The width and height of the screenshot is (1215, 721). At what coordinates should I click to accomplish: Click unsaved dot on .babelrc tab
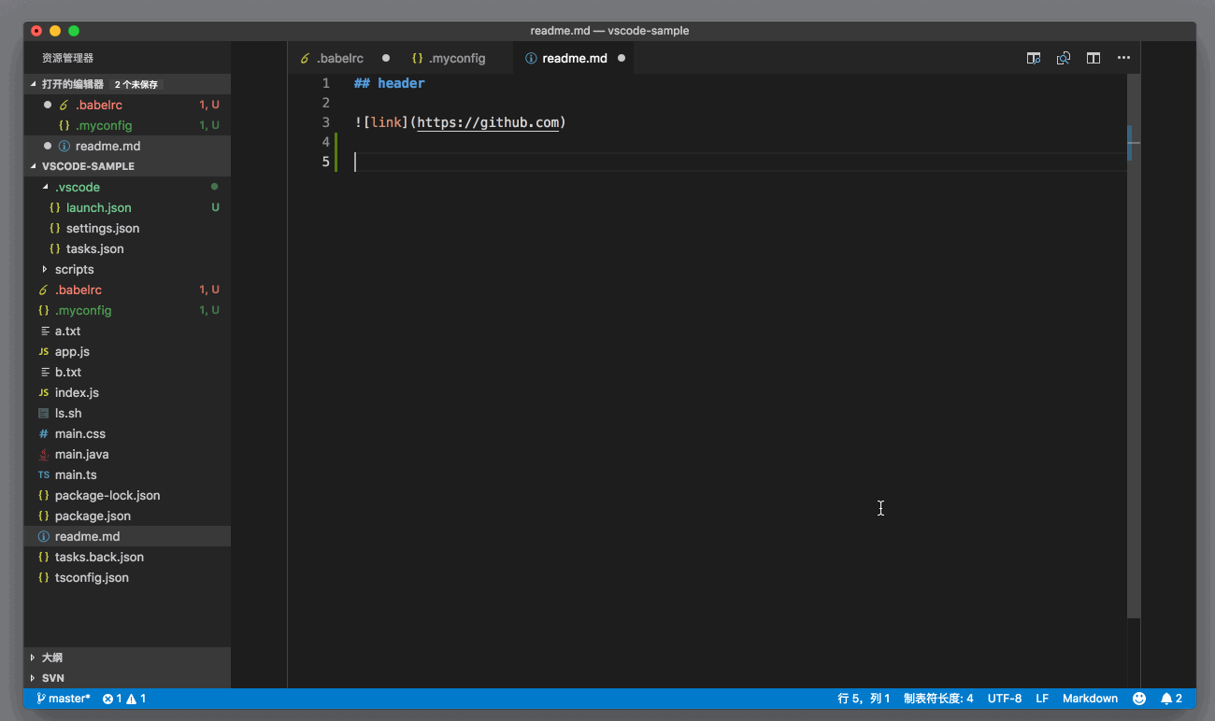tap(386, 58)
